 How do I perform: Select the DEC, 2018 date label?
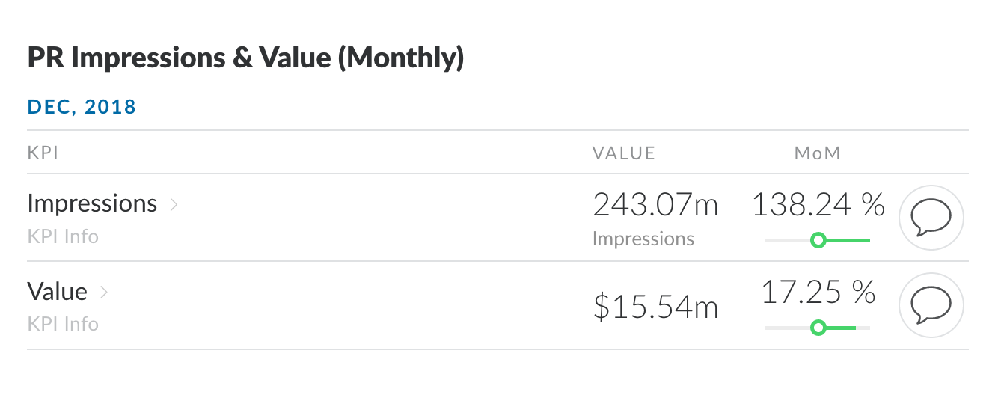click(x=82, y=107)
